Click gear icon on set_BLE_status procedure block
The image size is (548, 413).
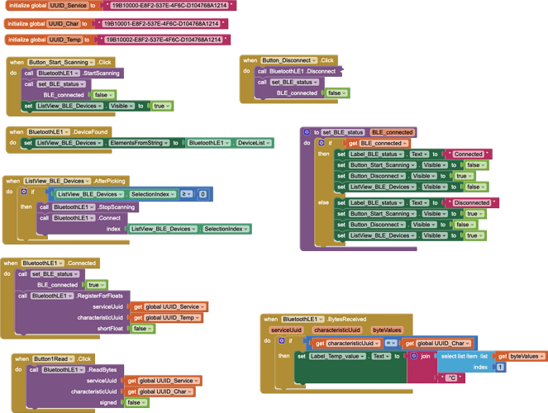[x=307, y=132]
